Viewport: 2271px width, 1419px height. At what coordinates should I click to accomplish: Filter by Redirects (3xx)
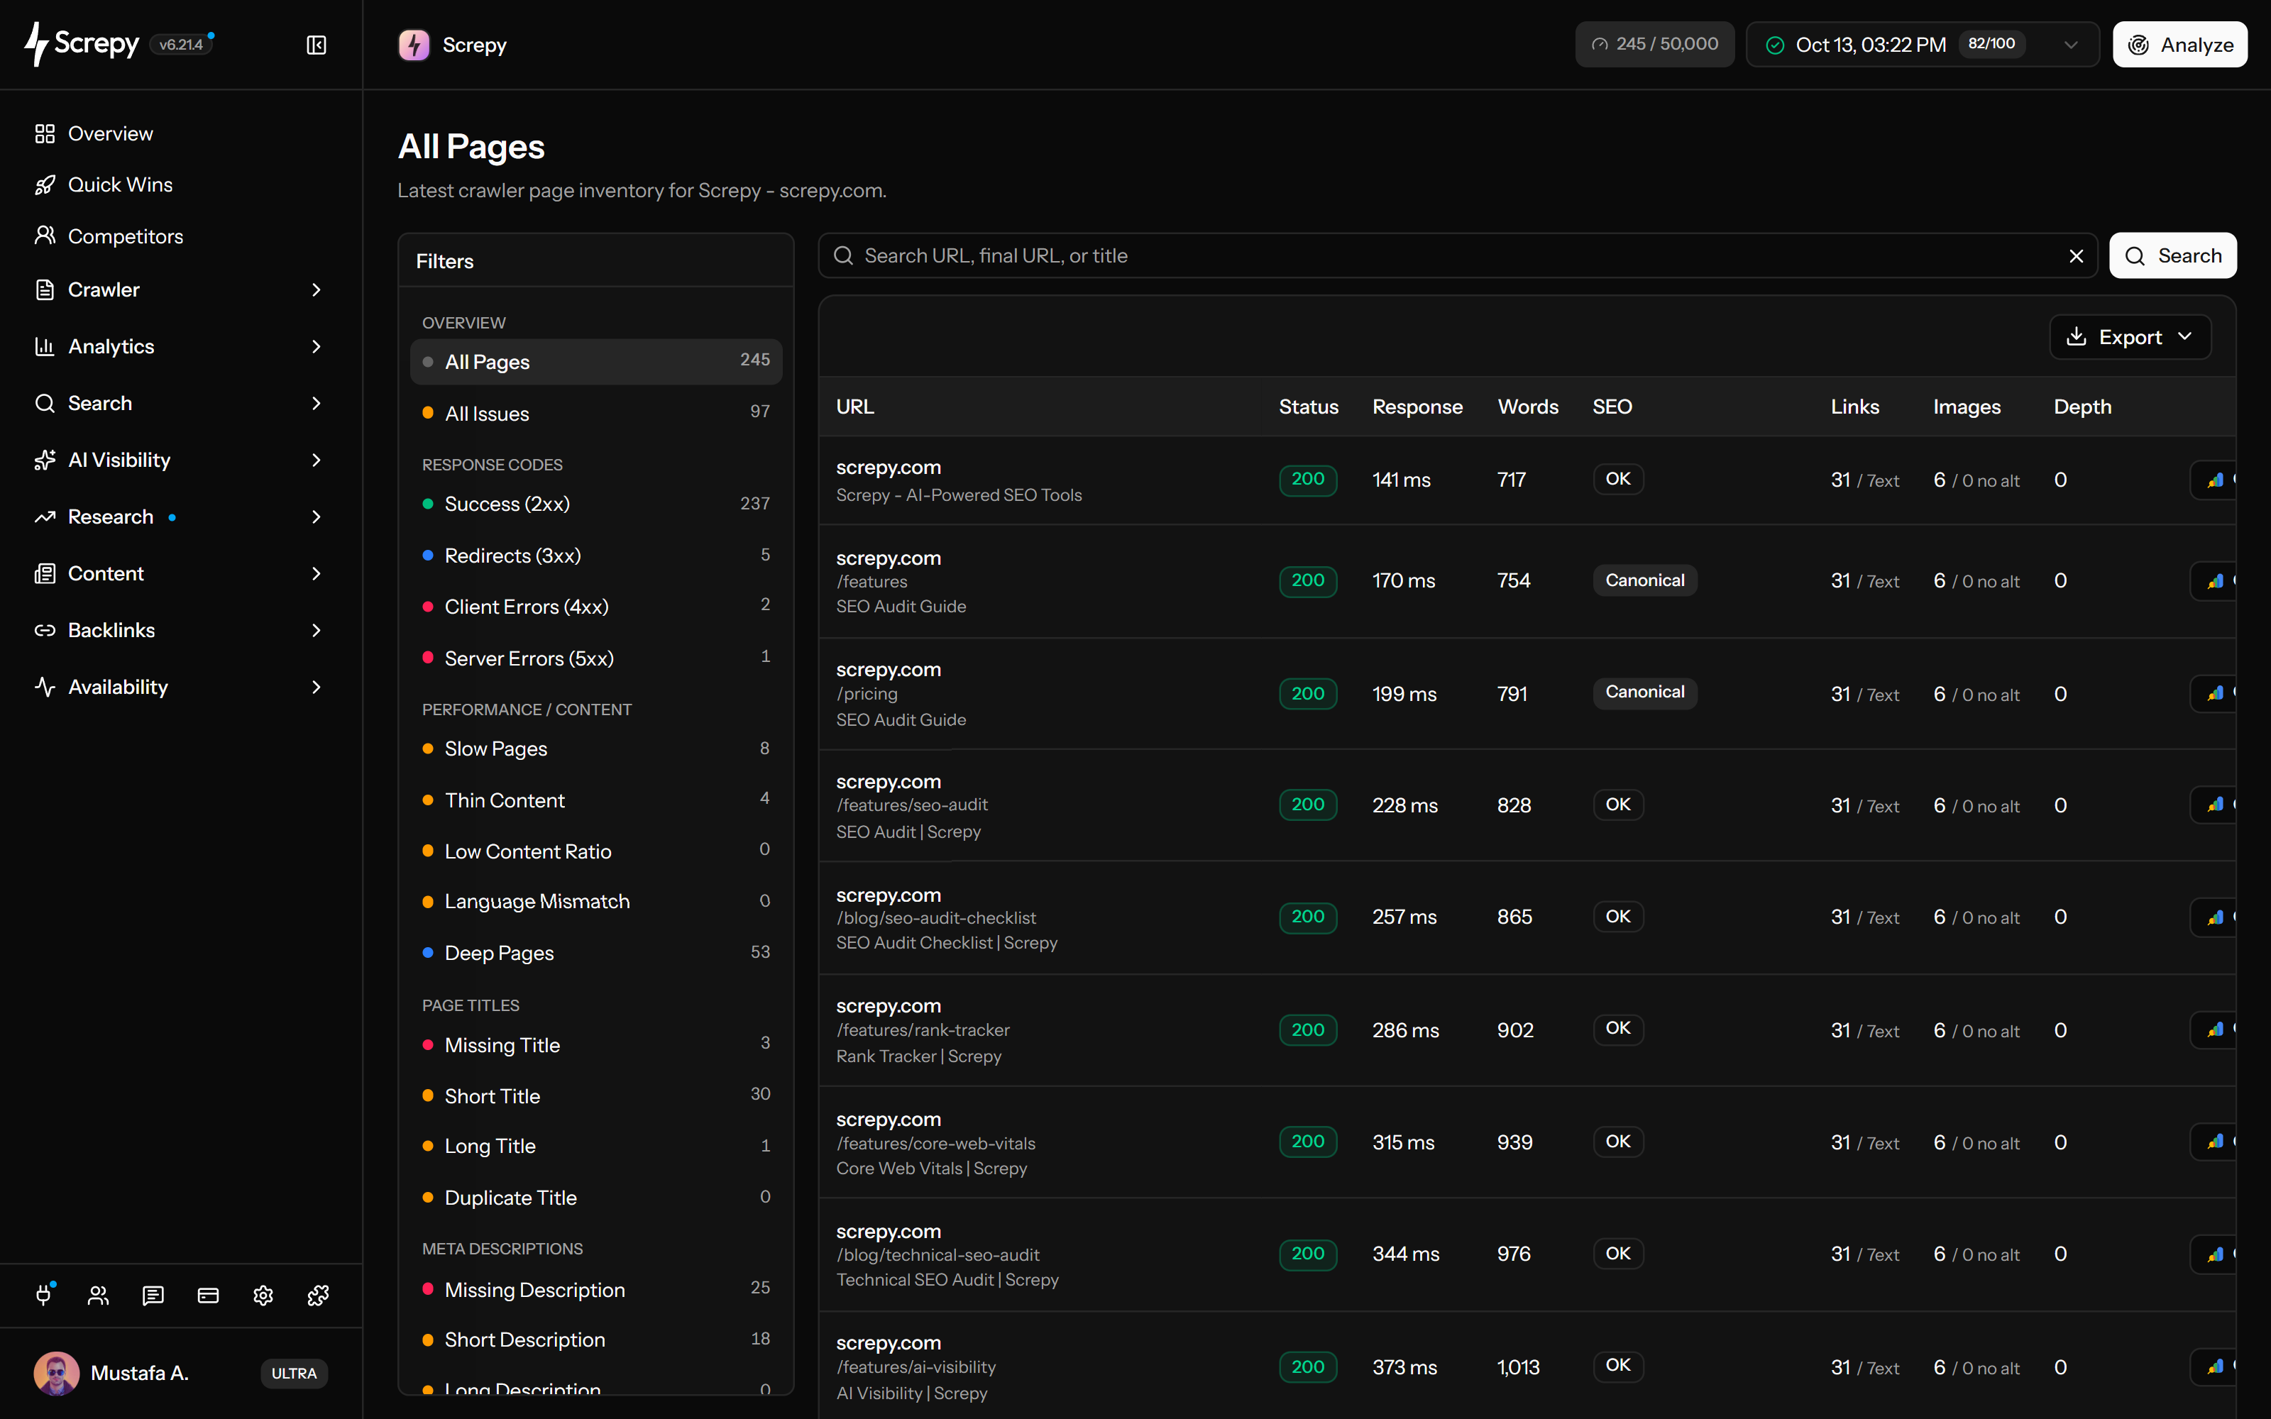(596, 556)
